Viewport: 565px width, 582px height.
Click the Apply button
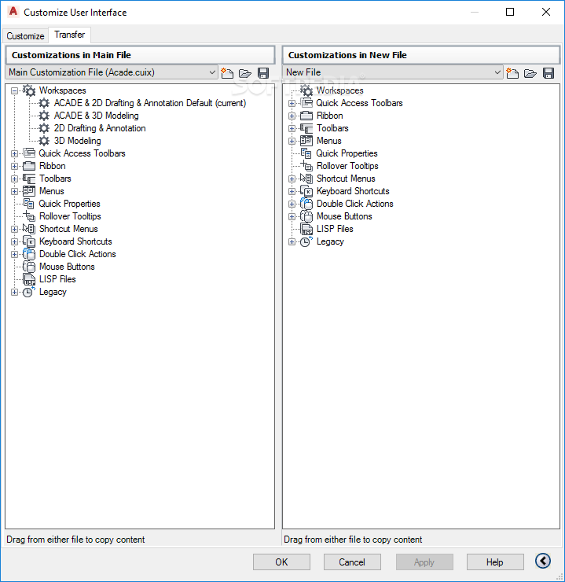tap(424, 562)
